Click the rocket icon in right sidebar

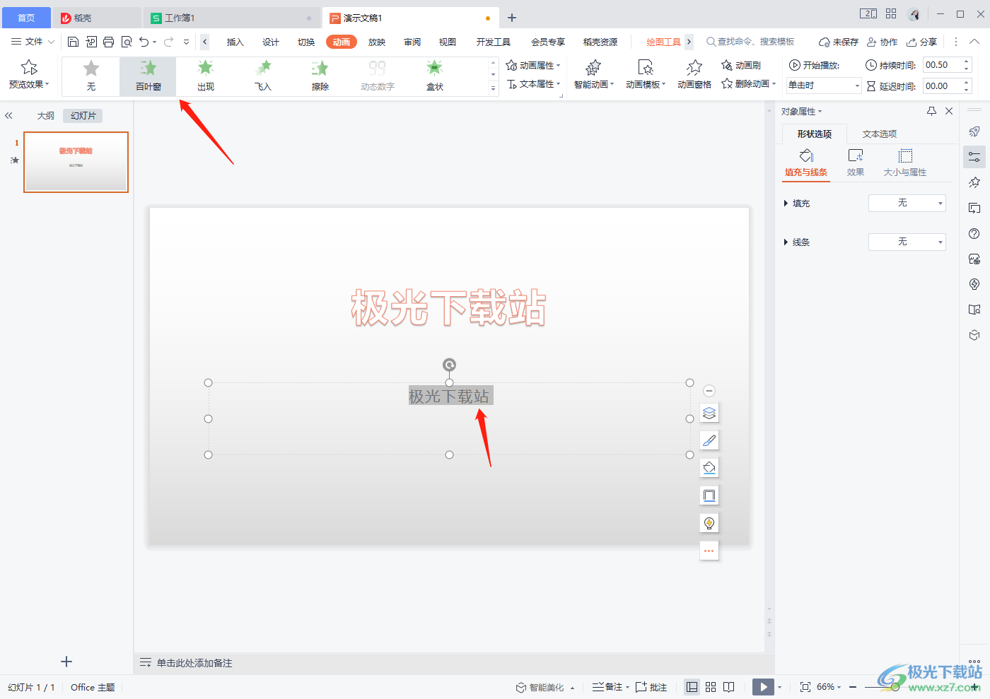pyautogui.click(x=974, y=131)
